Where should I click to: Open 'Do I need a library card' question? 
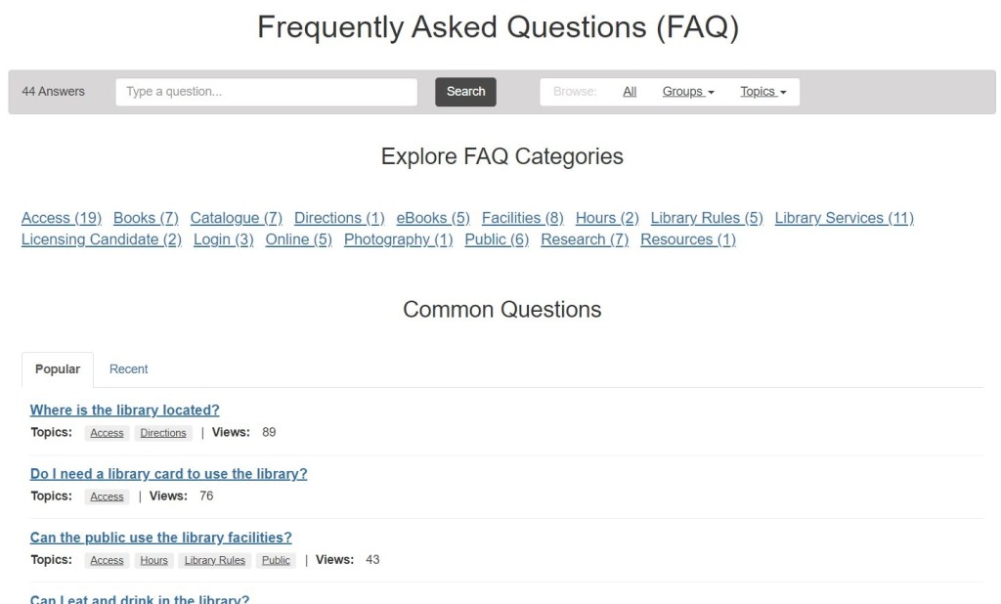168,474
